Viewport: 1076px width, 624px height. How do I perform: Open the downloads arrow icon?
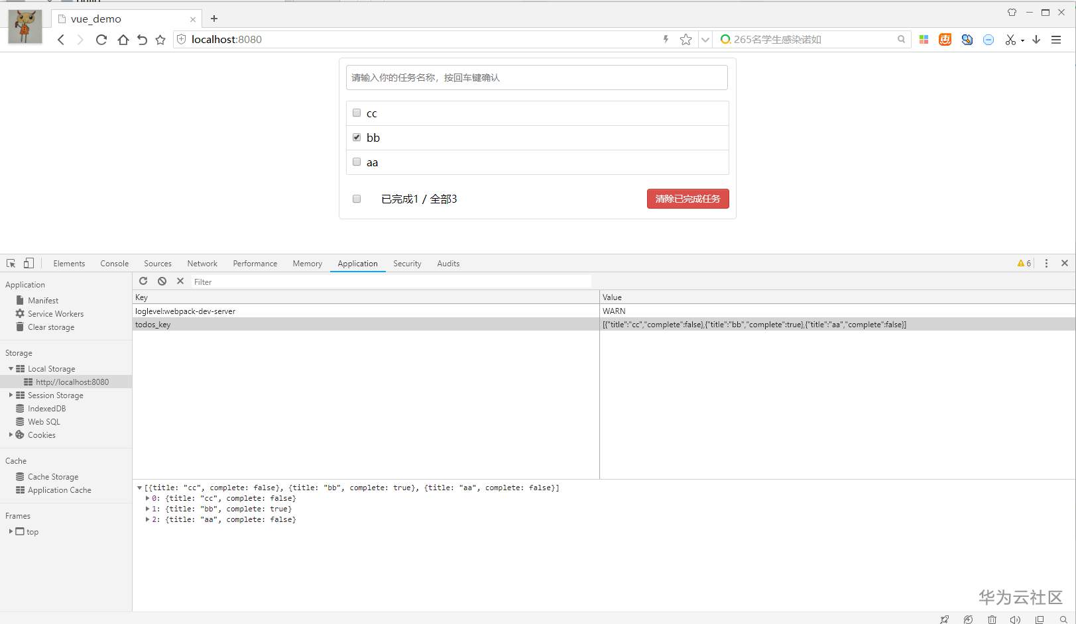(1036, 40)
